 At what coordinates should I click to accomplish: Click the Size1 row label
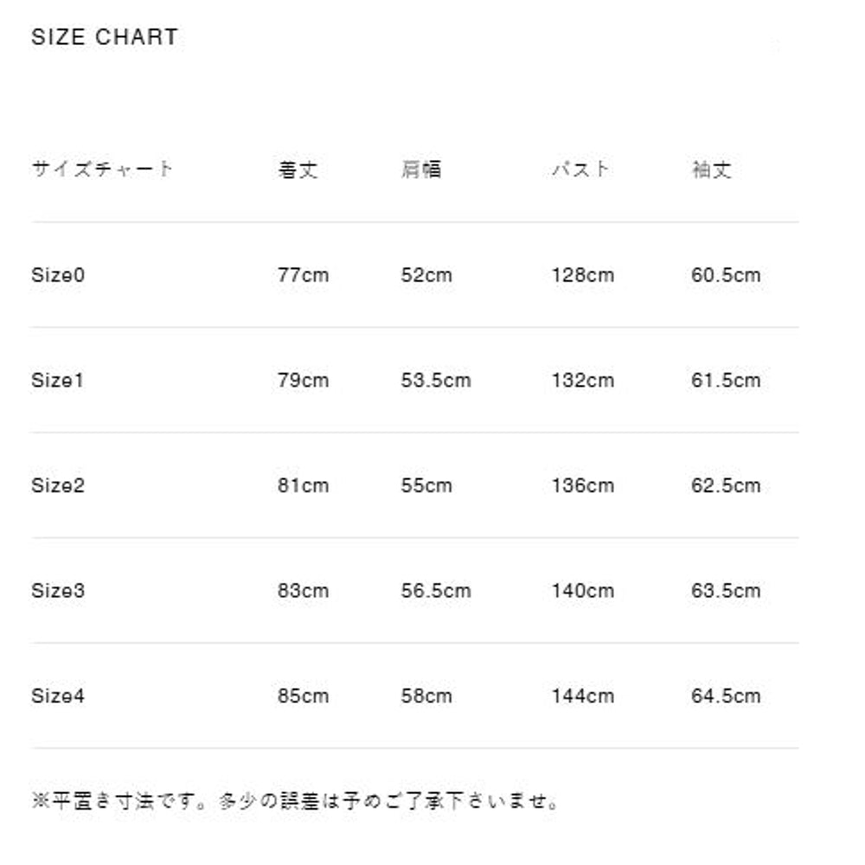coord(58,381)
